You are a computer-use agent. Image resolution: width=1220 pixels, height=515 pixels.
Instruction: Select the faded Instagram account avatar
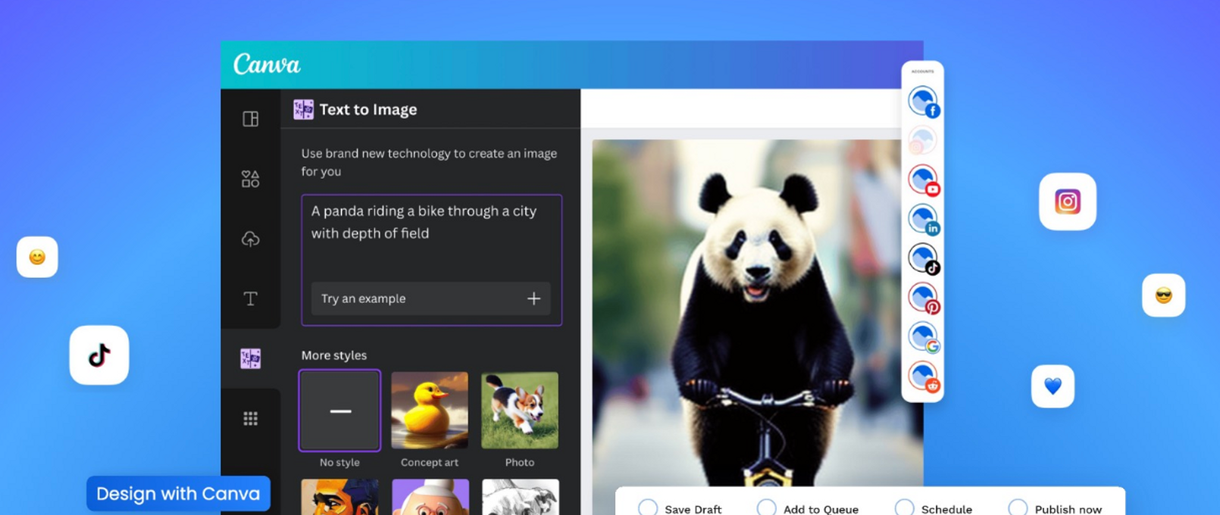(x=923, y=141)
